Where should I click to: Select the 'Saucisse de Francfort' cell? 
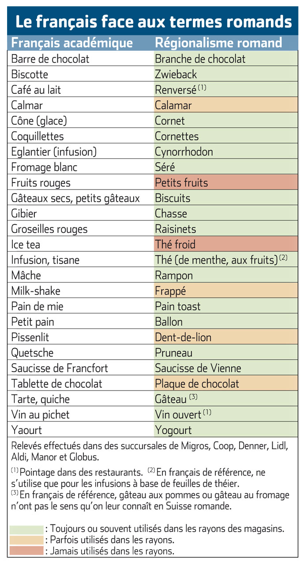point(80,368)
